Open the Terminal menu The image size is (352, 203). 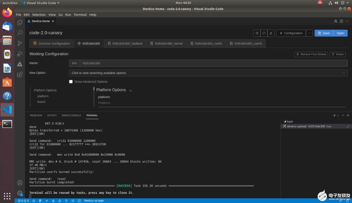(80, 15)
